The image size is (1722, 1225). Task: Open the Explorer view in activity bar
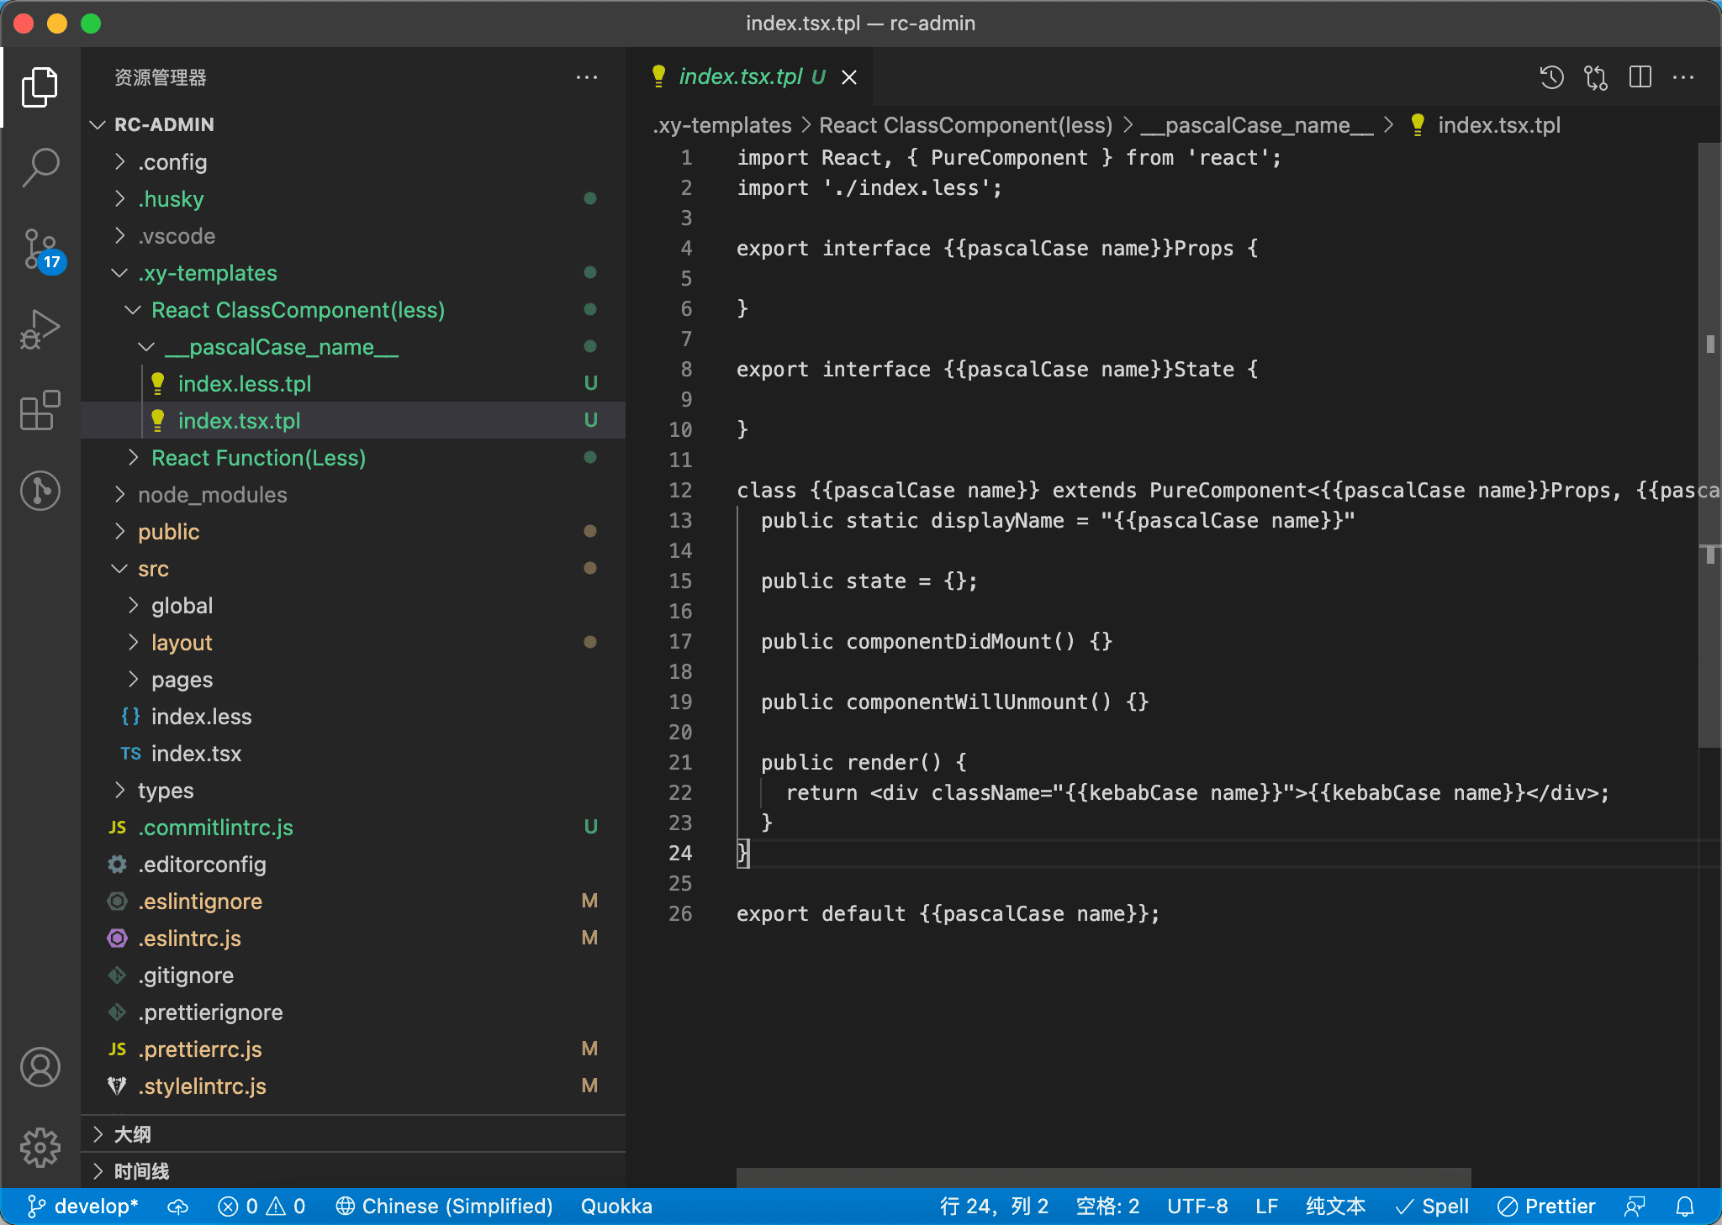[40, 87]
